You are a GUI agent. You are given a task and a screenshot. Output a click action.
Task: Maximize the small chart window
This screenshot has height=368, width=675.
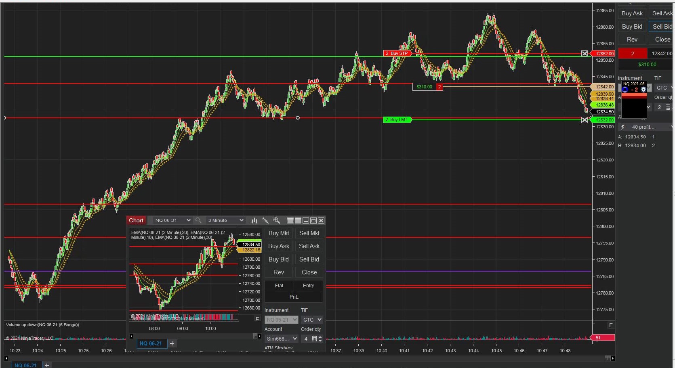(x=313, y=220)
